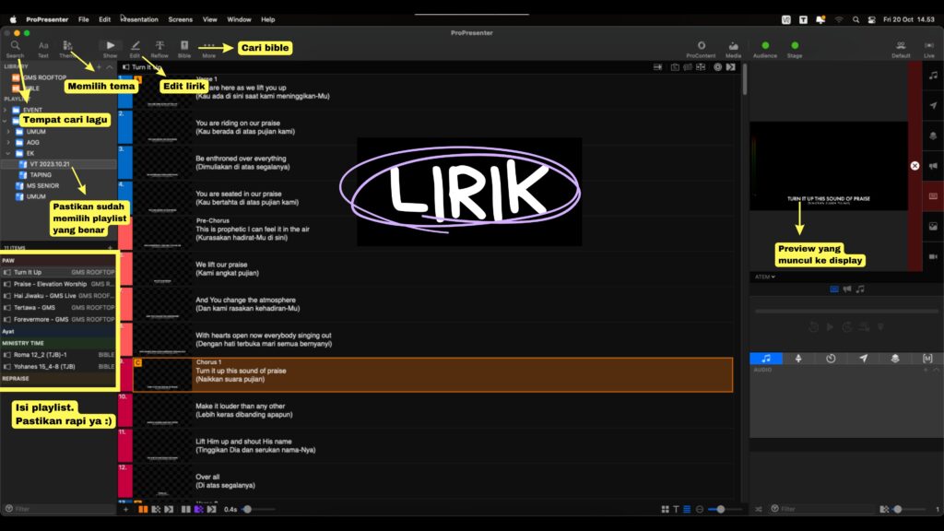The image size is (944, 531).
Task: Adjust the 0.4s transition duration slider
Action: coord(247,509)
